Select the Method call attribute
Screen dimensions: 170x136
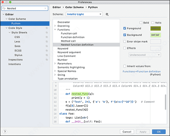[68, 41]
